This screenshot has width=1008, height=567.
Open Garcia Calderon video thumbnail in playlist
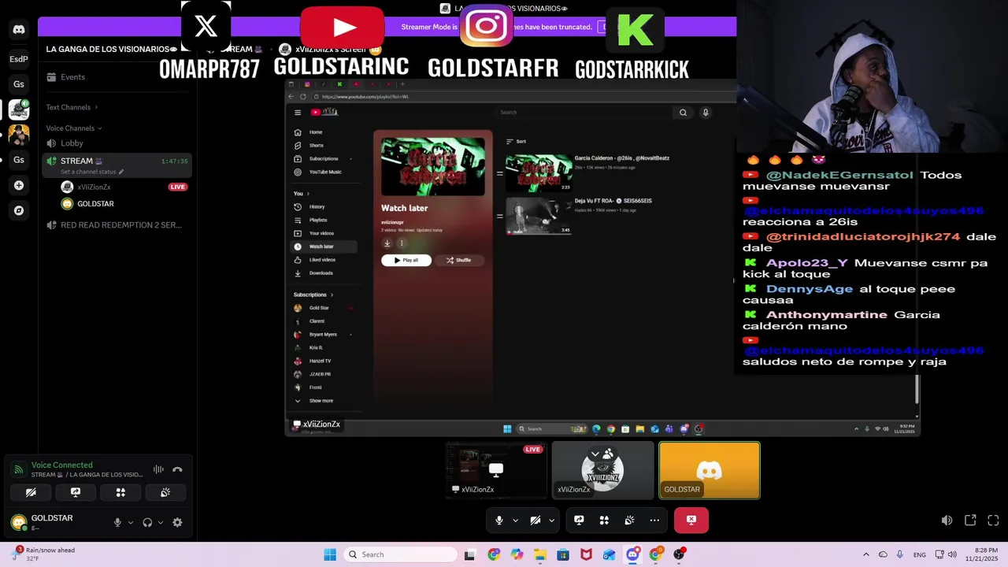coord(539,172)
